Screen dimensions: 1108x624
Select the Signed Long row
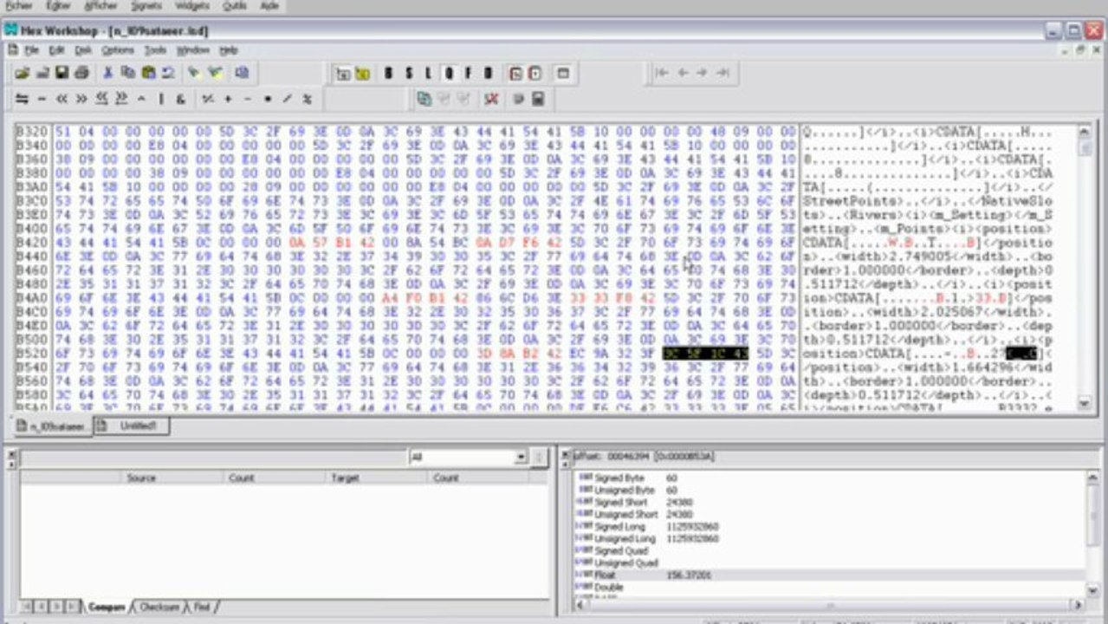(x=831, y=527)
